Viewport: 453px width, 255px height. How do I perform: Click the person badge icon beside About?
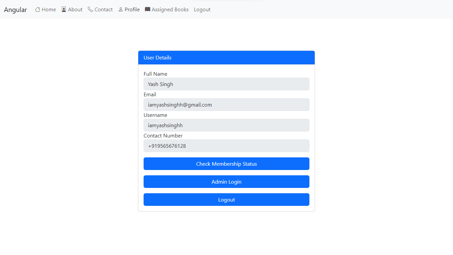click(64, 10)
